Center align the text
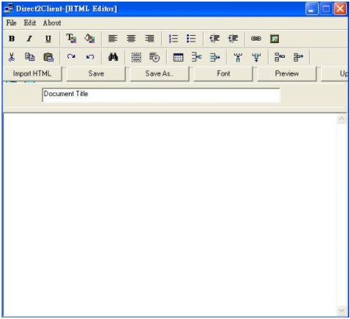 (131, 39)
